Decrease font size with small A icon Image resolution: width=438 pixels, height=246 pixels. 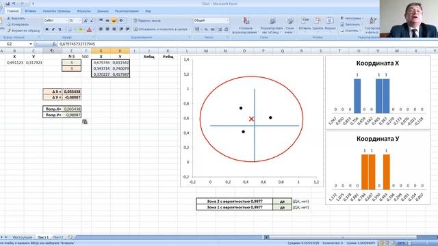tap(92, 20)
